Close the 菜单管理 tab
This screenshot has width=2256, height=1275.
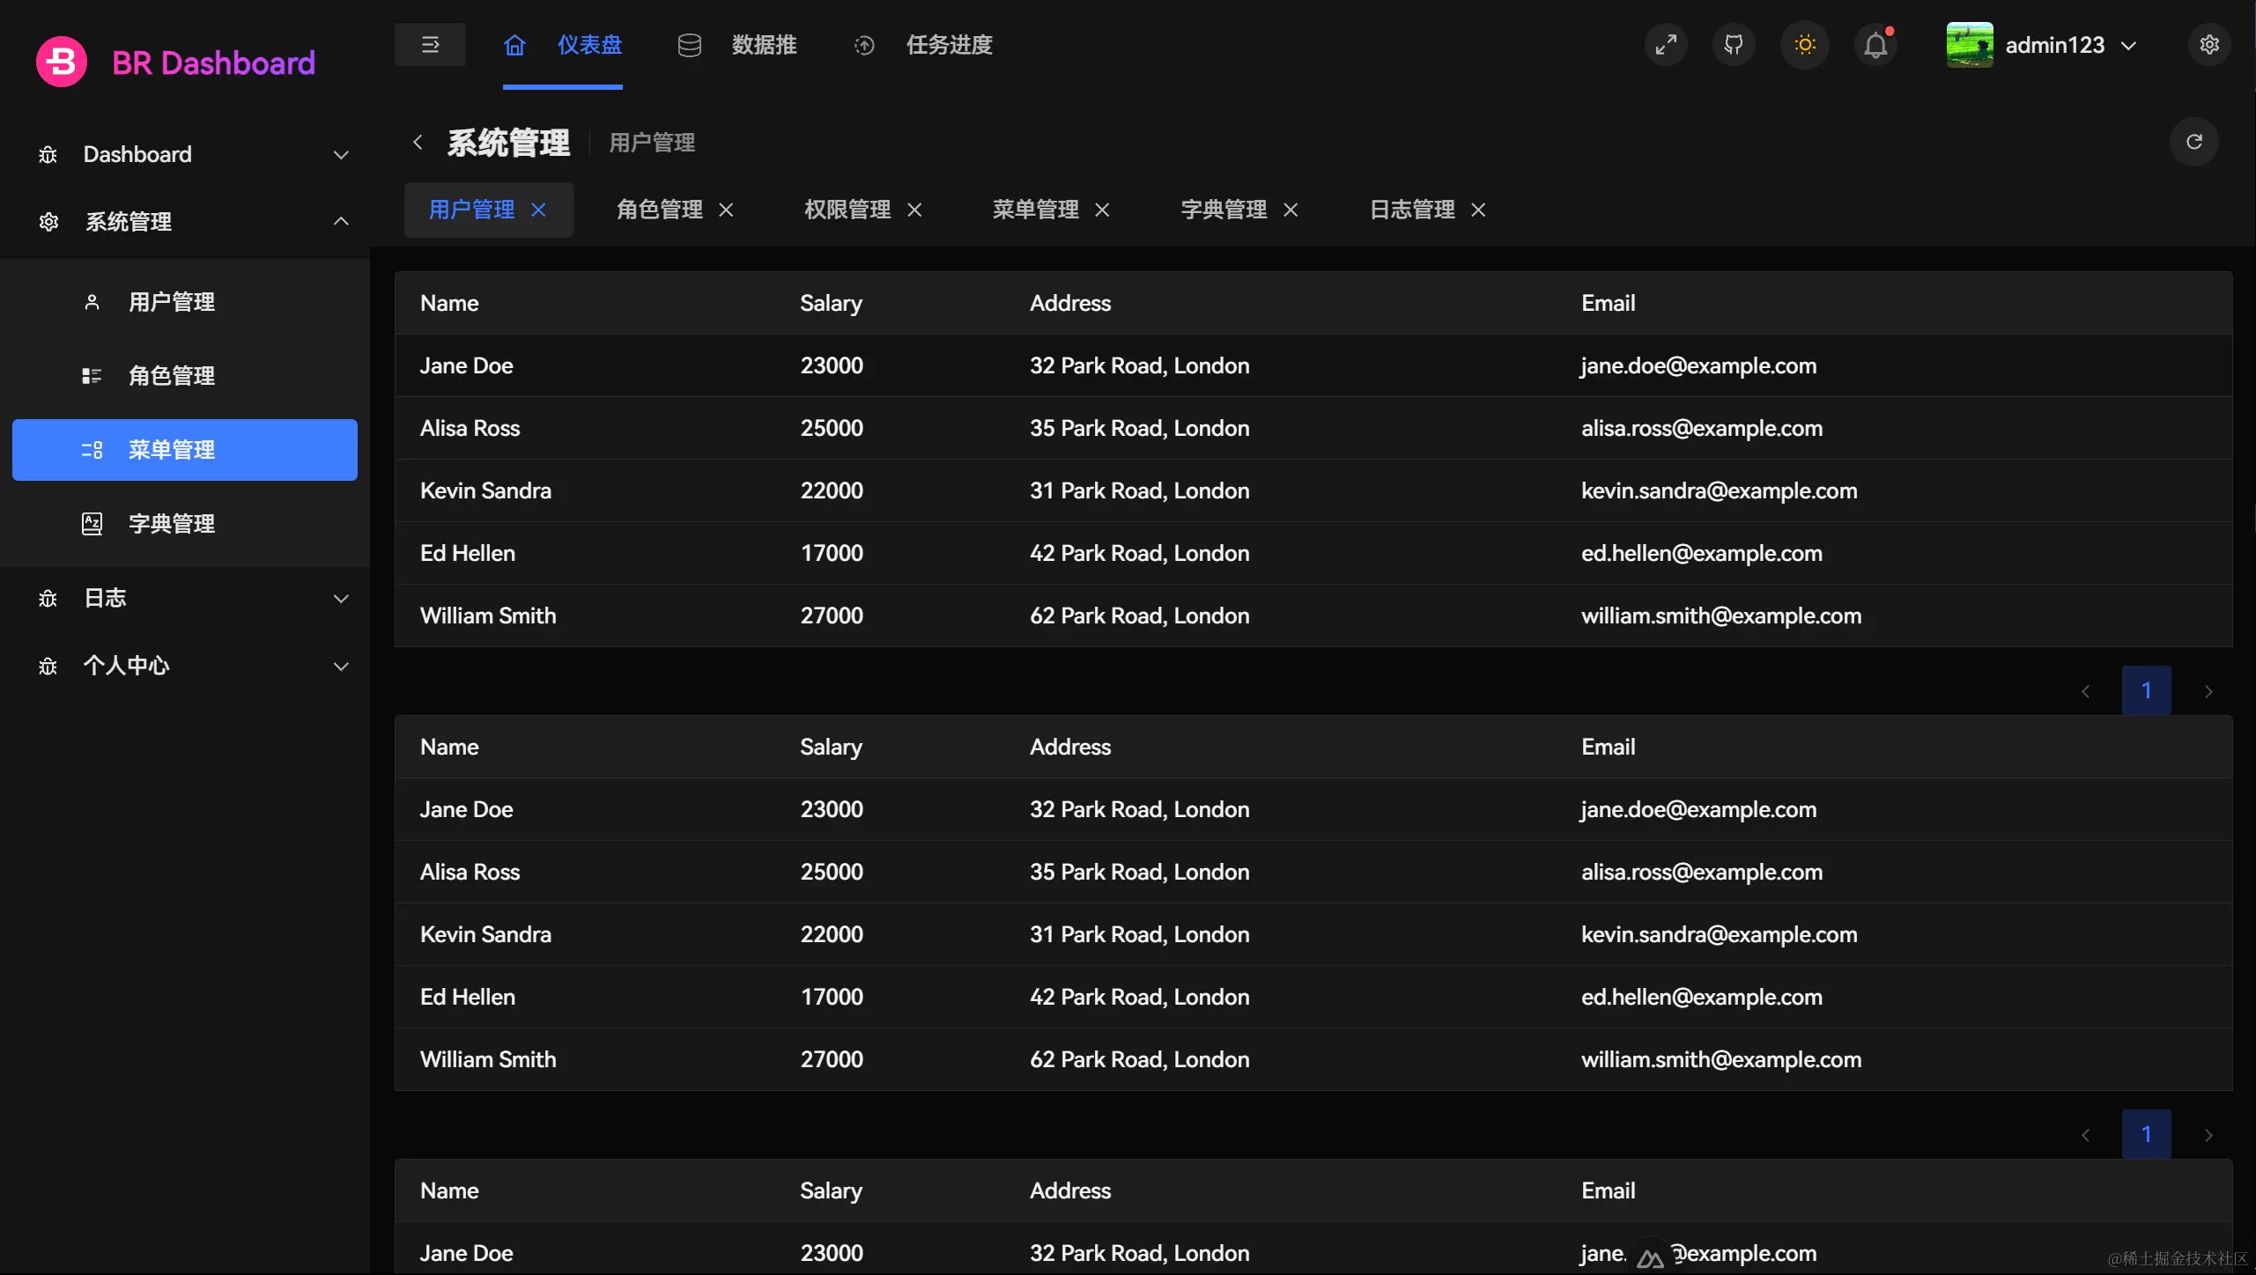[x=1102, y=210]
